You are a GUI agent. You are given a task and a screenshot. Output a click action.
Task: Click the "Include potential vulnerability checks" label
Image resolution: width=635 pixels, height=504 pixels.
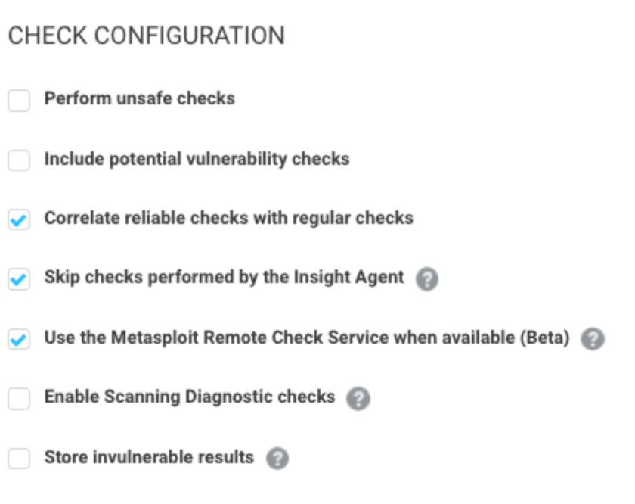point(197,159)
